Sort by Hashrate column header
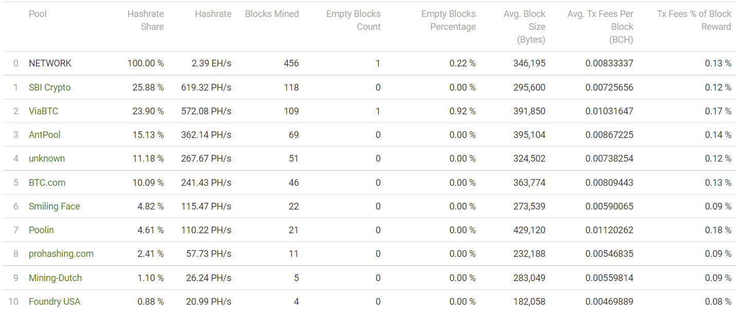This screenshot has width=740, height=314. point(213,14)
